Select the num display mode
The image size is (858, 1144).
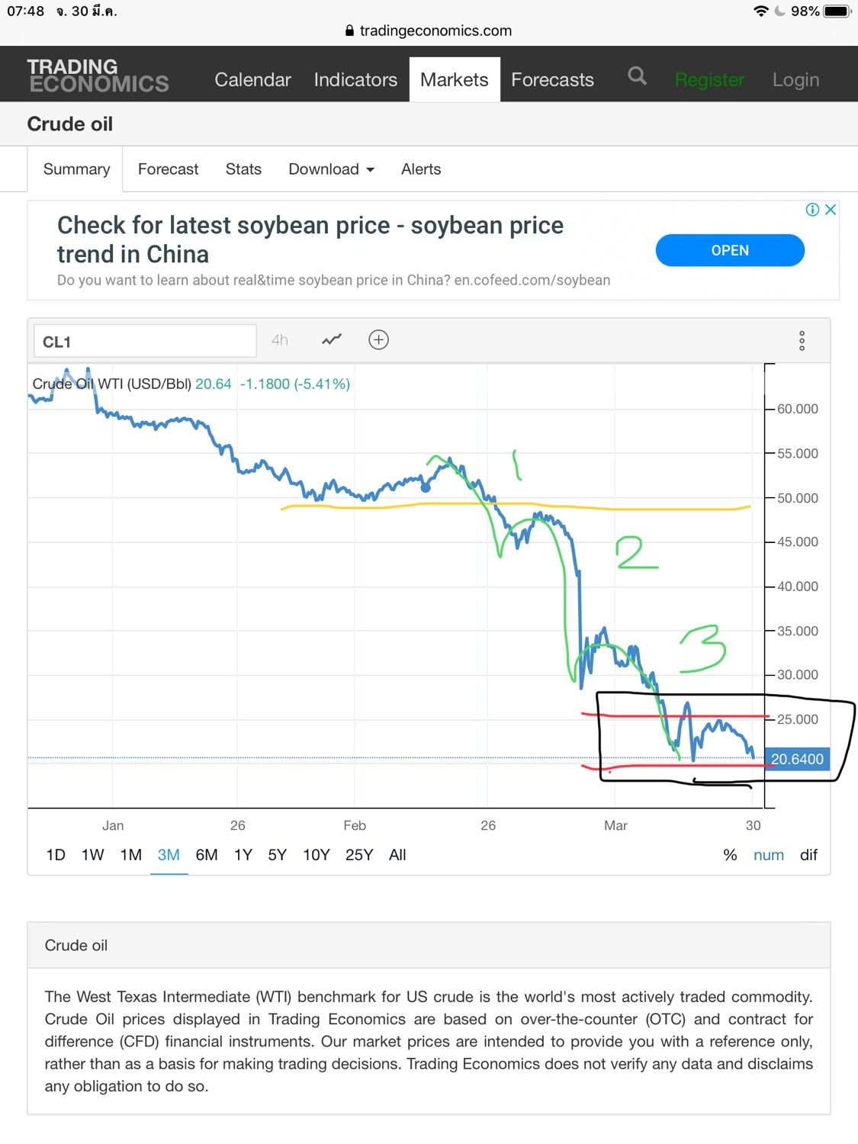pyautogui.click(x=768, y=855)
